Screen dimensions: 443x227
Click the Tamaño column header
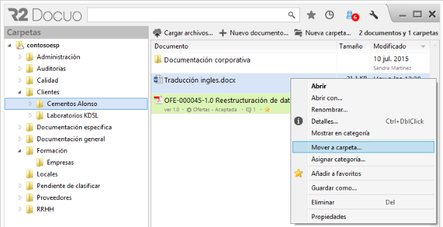tap(354, 46)
